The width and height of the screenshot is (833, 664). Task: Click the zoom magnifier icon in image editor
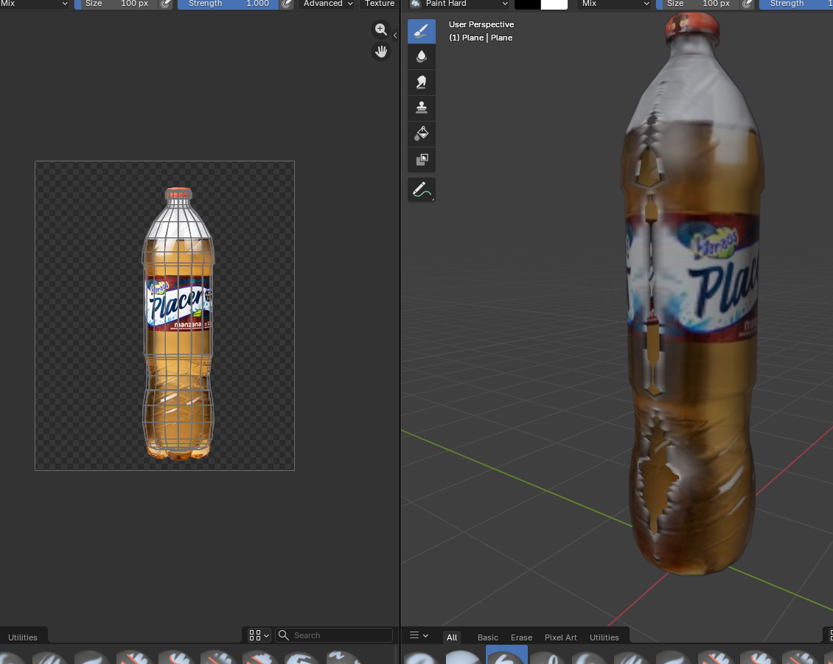(x=381, y=29)
